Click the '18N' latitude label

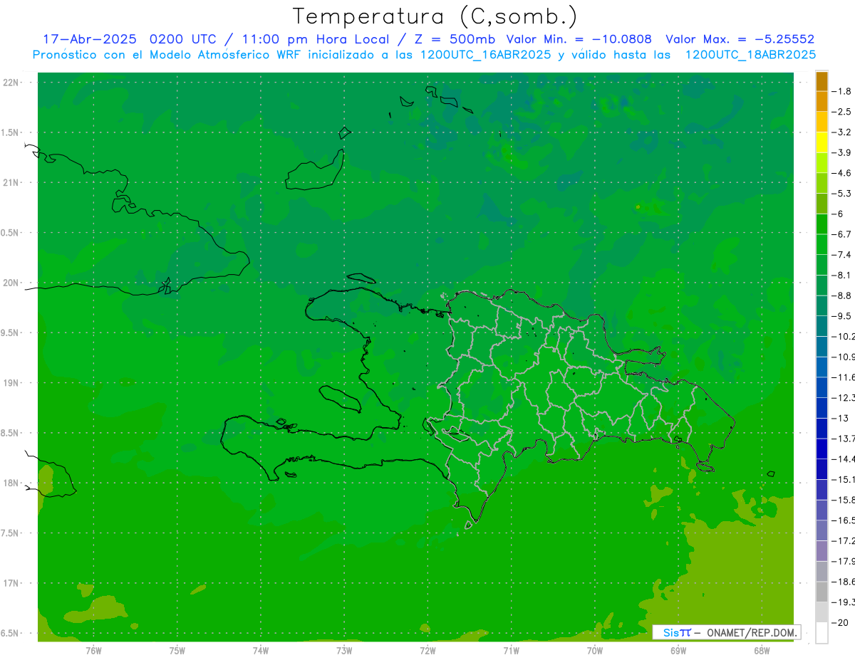pyautogui.click(x=11, y=483)
